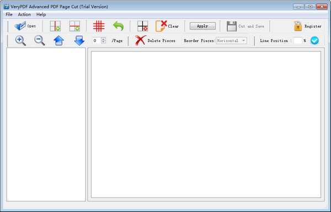Open a PDF with the Open icon
Image resolution: width=331 pixels, height=212 pixels.
pos(20,26)
